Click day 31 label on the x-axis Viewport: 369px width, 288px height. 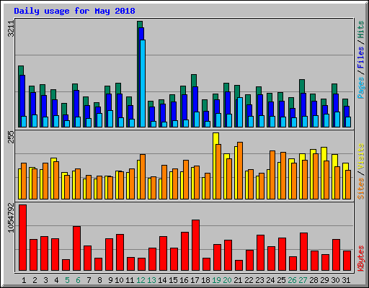pos(346,280)
